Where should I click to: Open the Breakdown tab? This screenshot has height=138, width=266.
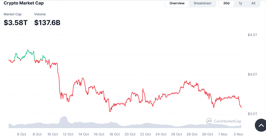[202, 3]
